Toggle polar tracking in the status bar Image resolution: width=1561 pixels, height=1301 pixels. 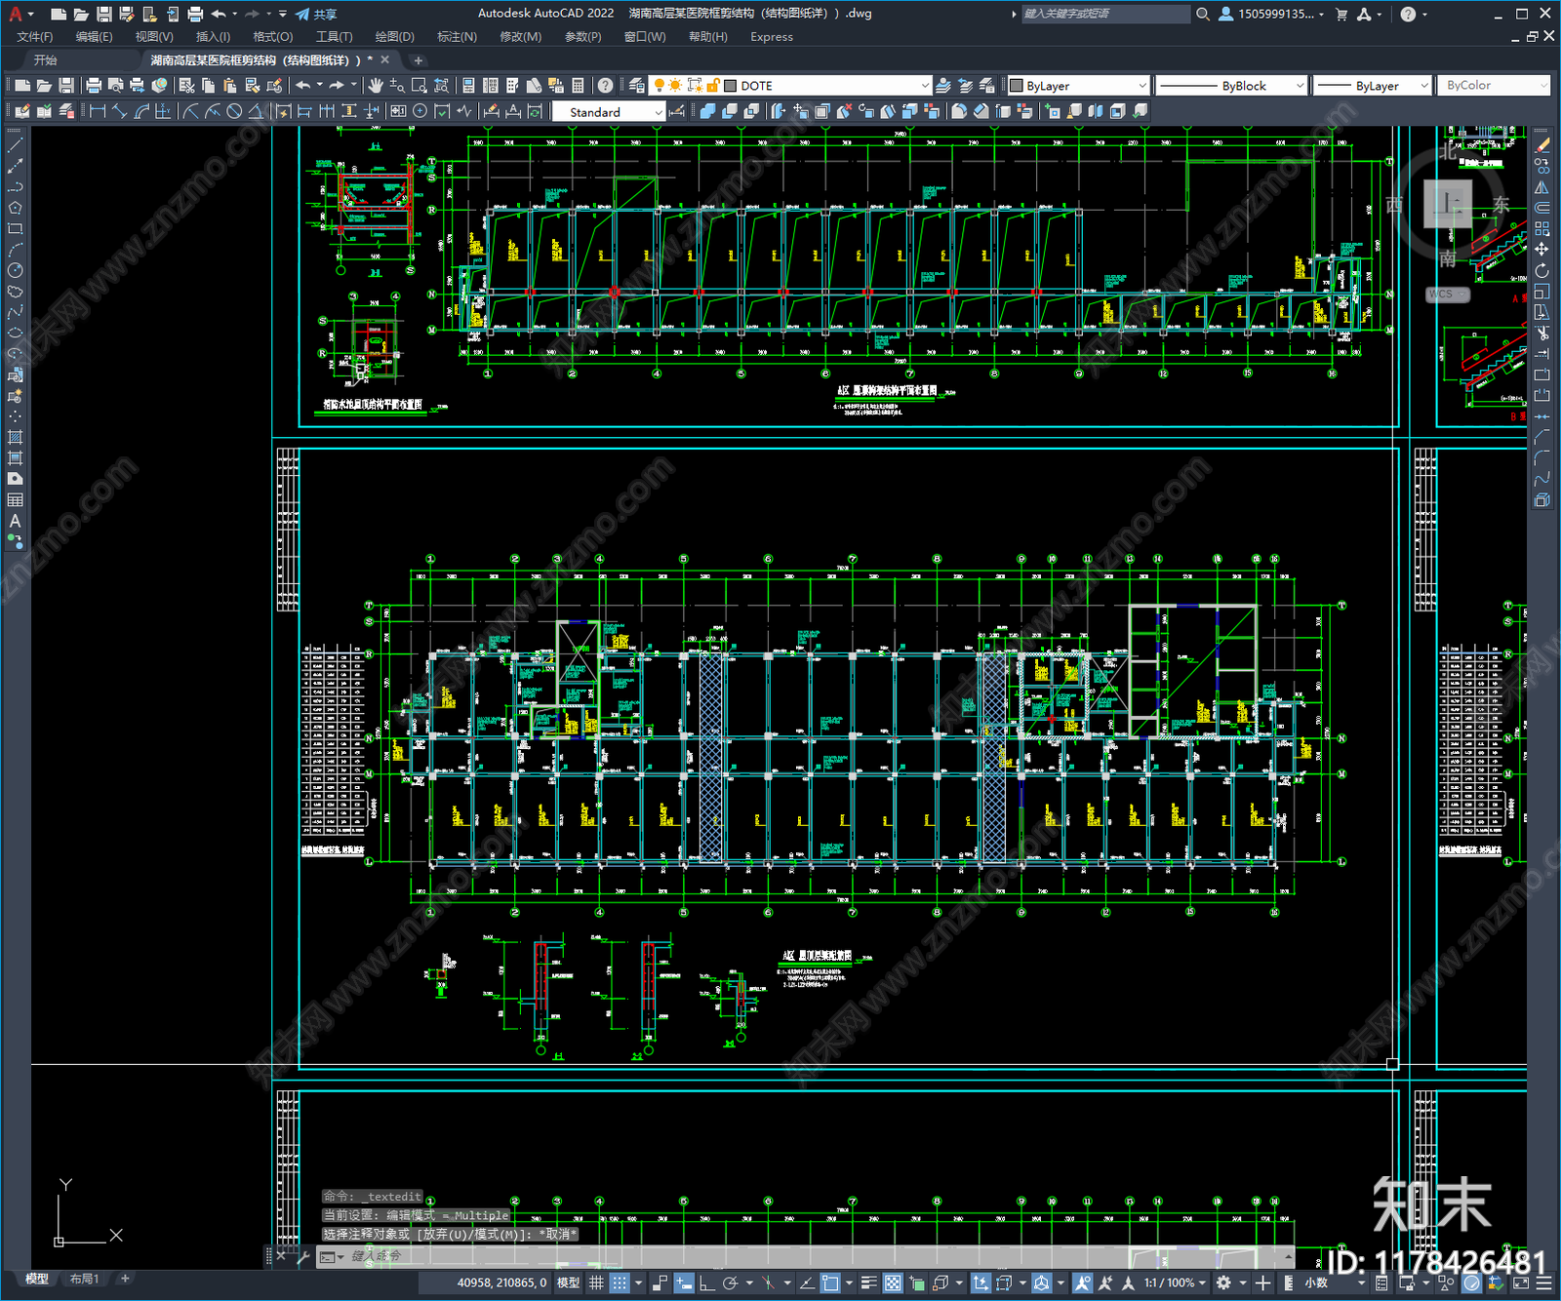(729, 1282)
